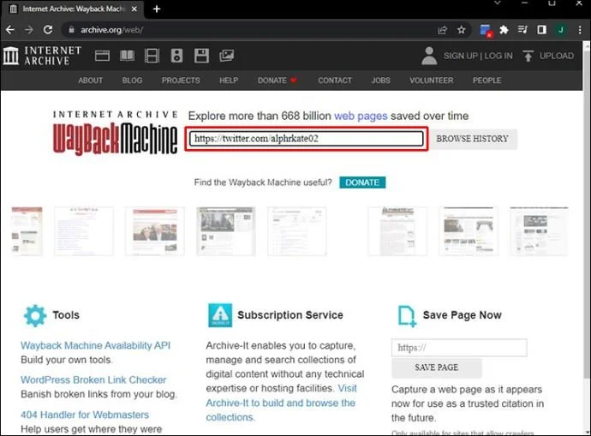Click the Wayback Machine URL search field
Screen dimensions: 591x436
coord(306,139)
